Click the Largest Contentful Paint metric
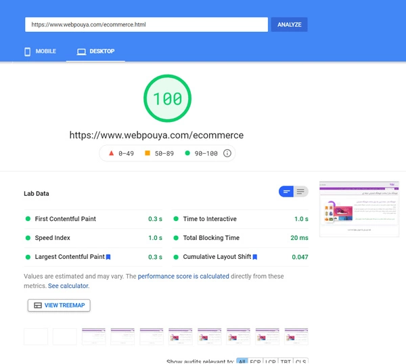Viewport: 406px width, 364px height. (93, 257)
